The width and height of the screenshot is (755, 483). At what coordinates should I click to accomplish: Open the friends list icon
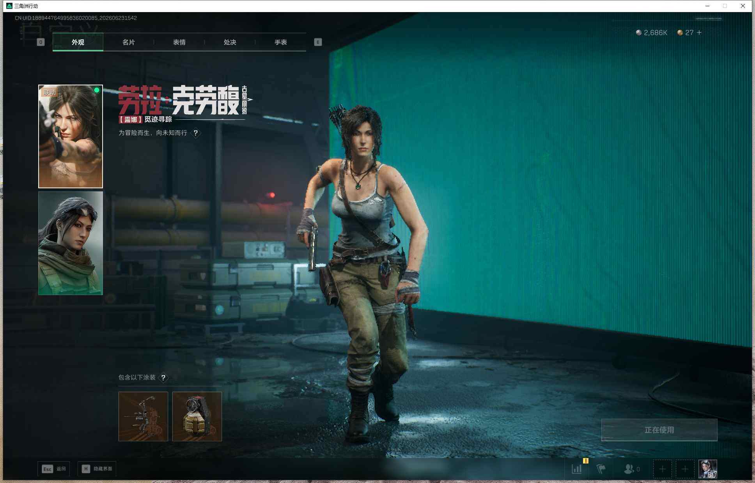tap(629, 469)
